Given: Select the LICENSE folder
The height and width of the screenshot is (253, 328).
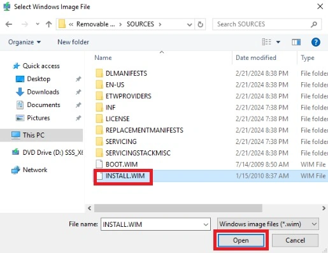Looking at the screenshot, I should [118, 119].
